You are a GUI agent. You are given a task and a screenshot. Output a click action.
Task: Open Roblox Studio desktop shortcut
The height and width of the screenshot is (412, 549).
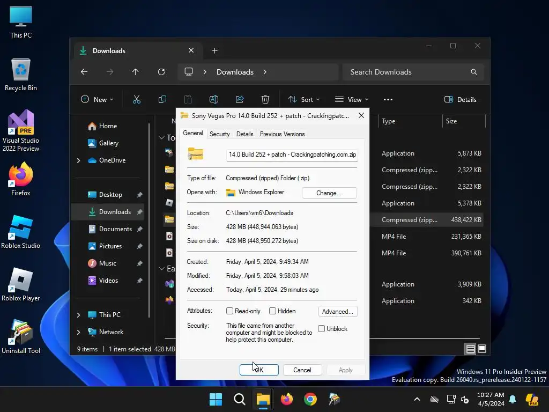pyautogui.click(x=21, y=232)
